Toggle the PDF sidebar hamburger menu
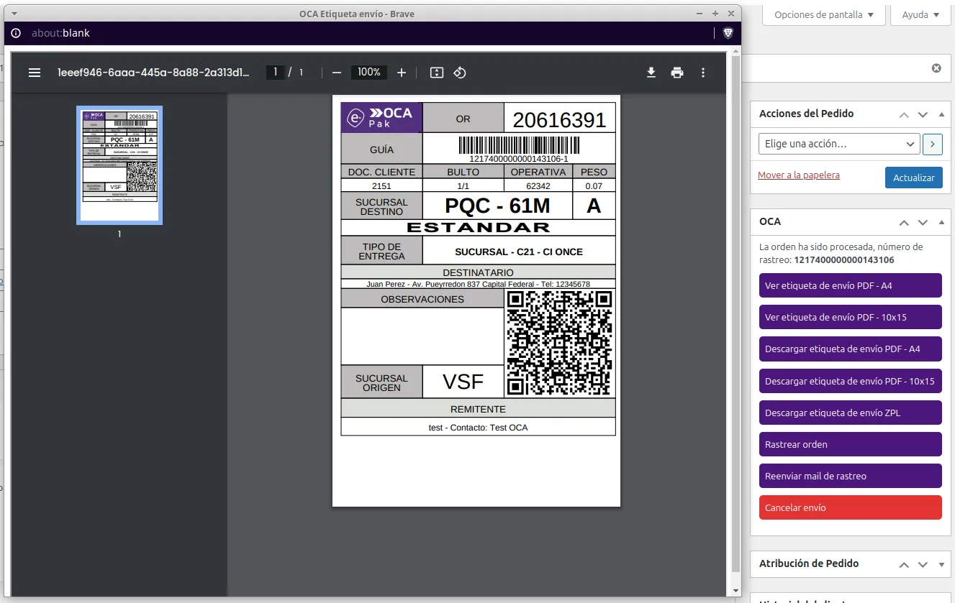 pyautogui.click(x=34, y=73)
